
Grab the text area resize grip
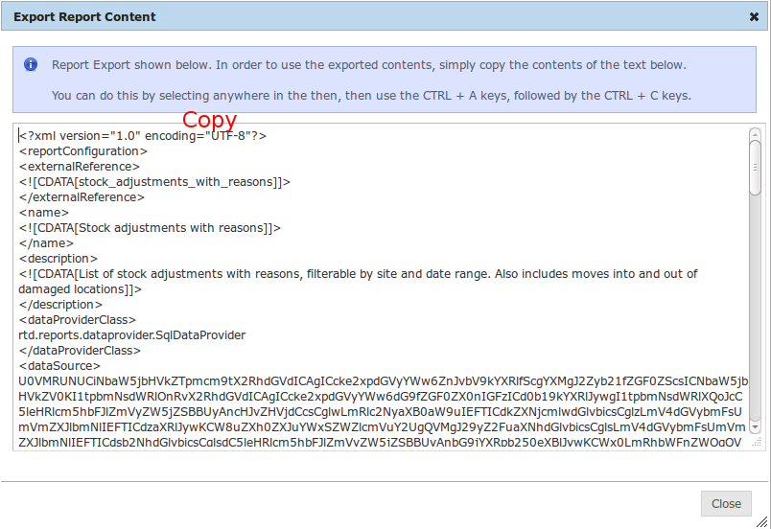759,443
